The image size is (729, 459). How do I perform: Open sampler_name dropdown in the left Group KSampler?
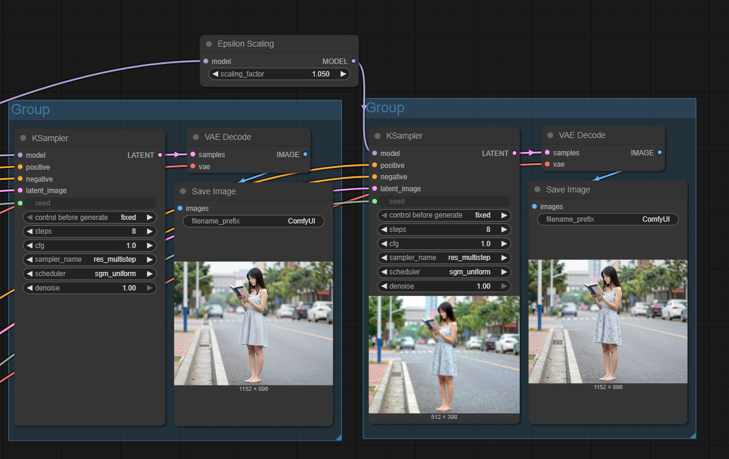click(90, 259)
